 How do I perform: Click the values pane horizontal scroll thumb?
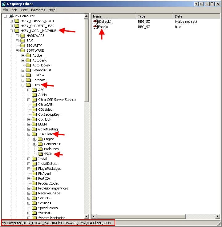click(x=141, y=217)
